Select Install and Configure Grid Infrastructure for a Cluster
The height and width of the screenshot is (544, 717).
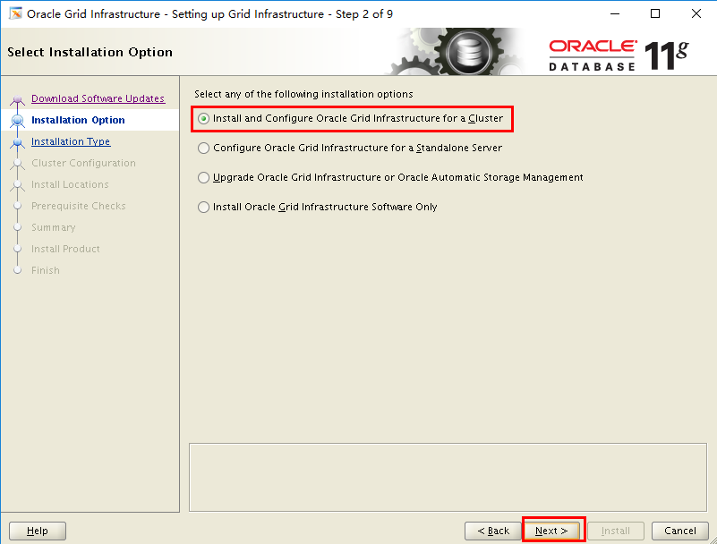click(351, 118)
